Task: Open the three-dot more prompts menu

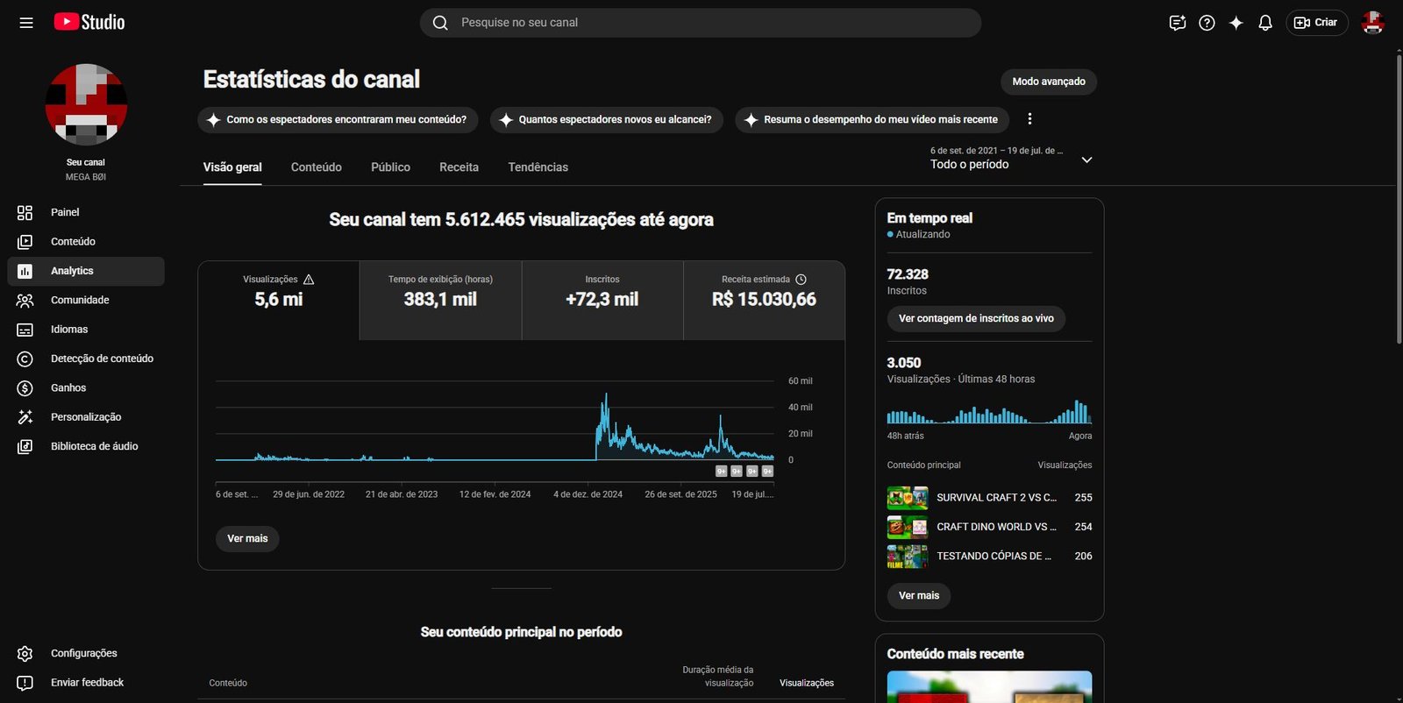Action: (x=1029, y=119)
